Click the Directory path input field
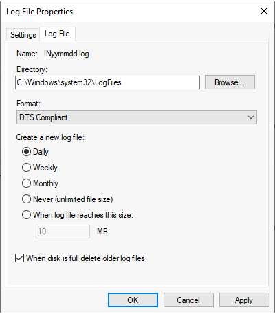The width and height of the screenshot is (275, 314). point(107,82)
